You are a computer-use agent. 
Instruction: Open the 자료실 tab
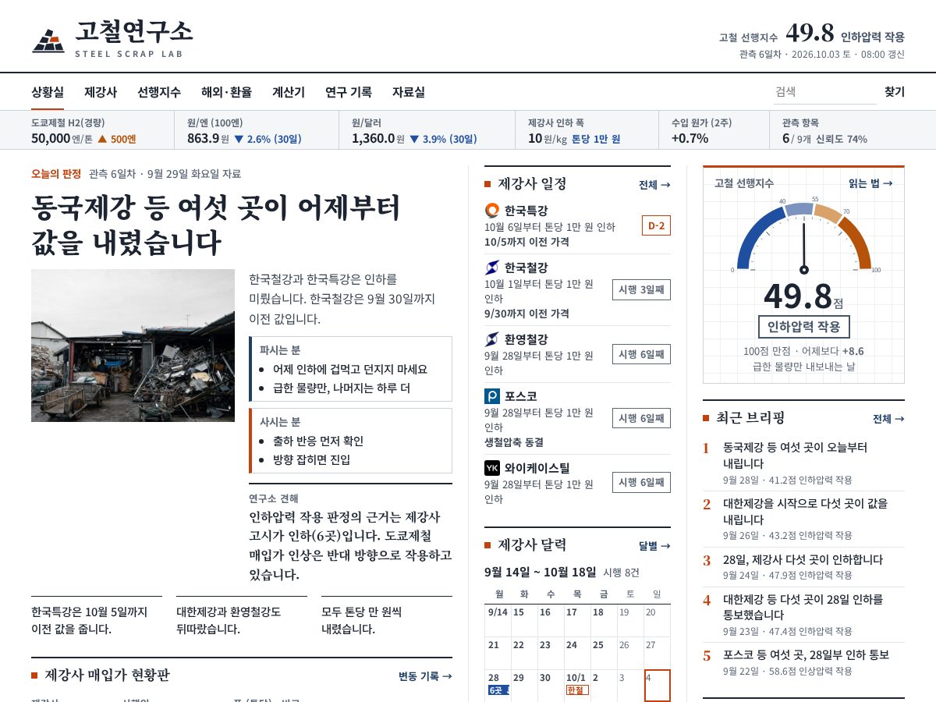pyautogui.click(x=409, y=92)
